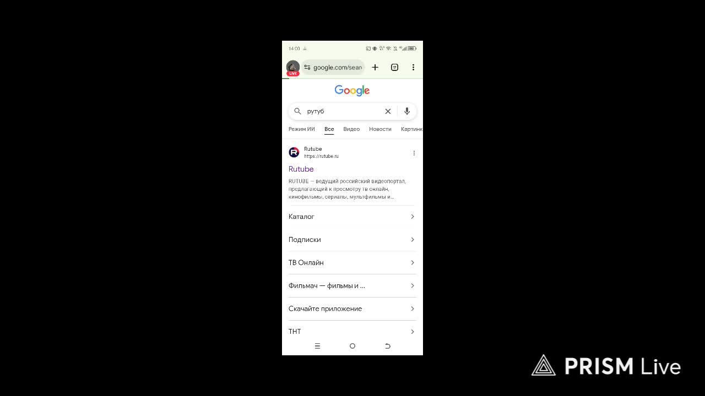Open the tab switcher counter icon
Viewport: 705px width, 396px height.
[394, 67]
